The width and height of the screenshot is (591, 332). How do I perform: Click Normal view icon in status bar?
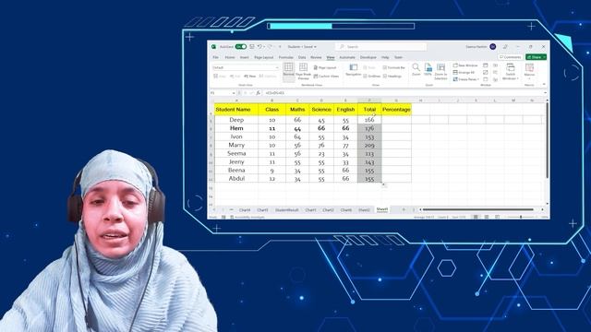(476, 218)
